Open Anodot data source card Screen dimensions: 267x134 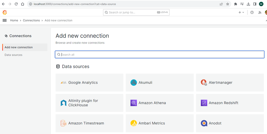tap(230, 123)
